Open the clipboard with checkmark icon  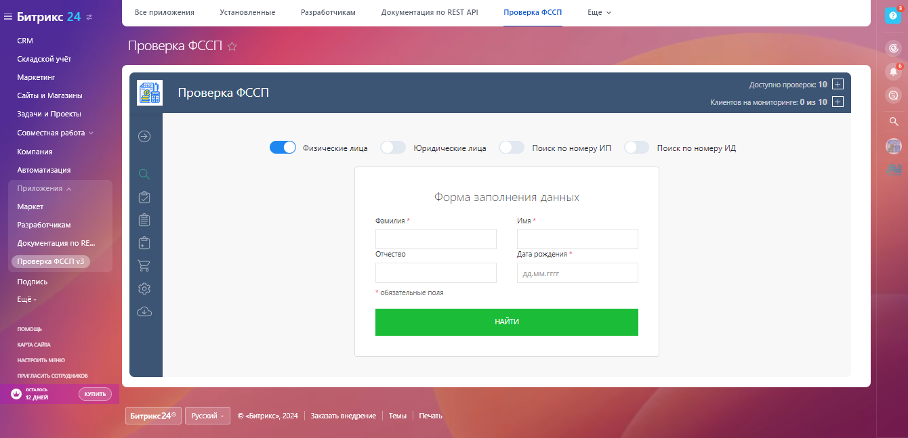(x=144, y=197)
